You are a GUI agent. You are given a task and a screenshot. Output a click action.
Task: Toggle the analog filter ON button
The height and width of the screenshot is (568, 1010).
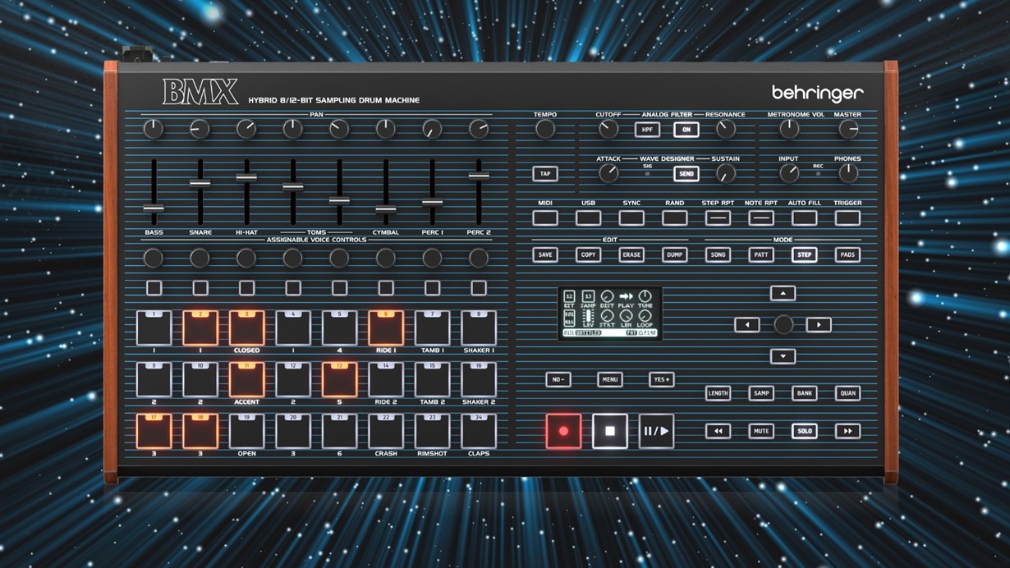coord(686,130)
